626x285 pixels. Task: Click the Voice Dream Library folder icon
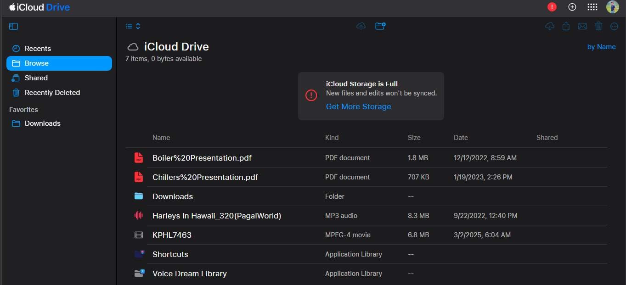[x=139, y=273]
